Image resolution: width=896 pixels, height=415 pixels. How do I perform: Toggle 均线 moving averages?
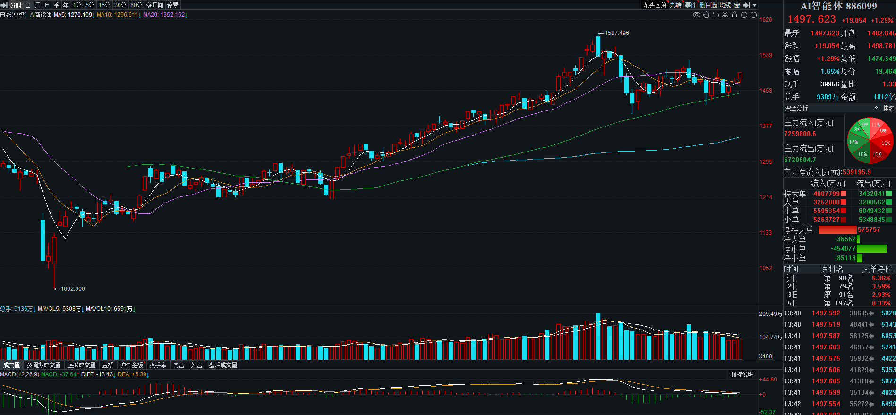(725, 5)
